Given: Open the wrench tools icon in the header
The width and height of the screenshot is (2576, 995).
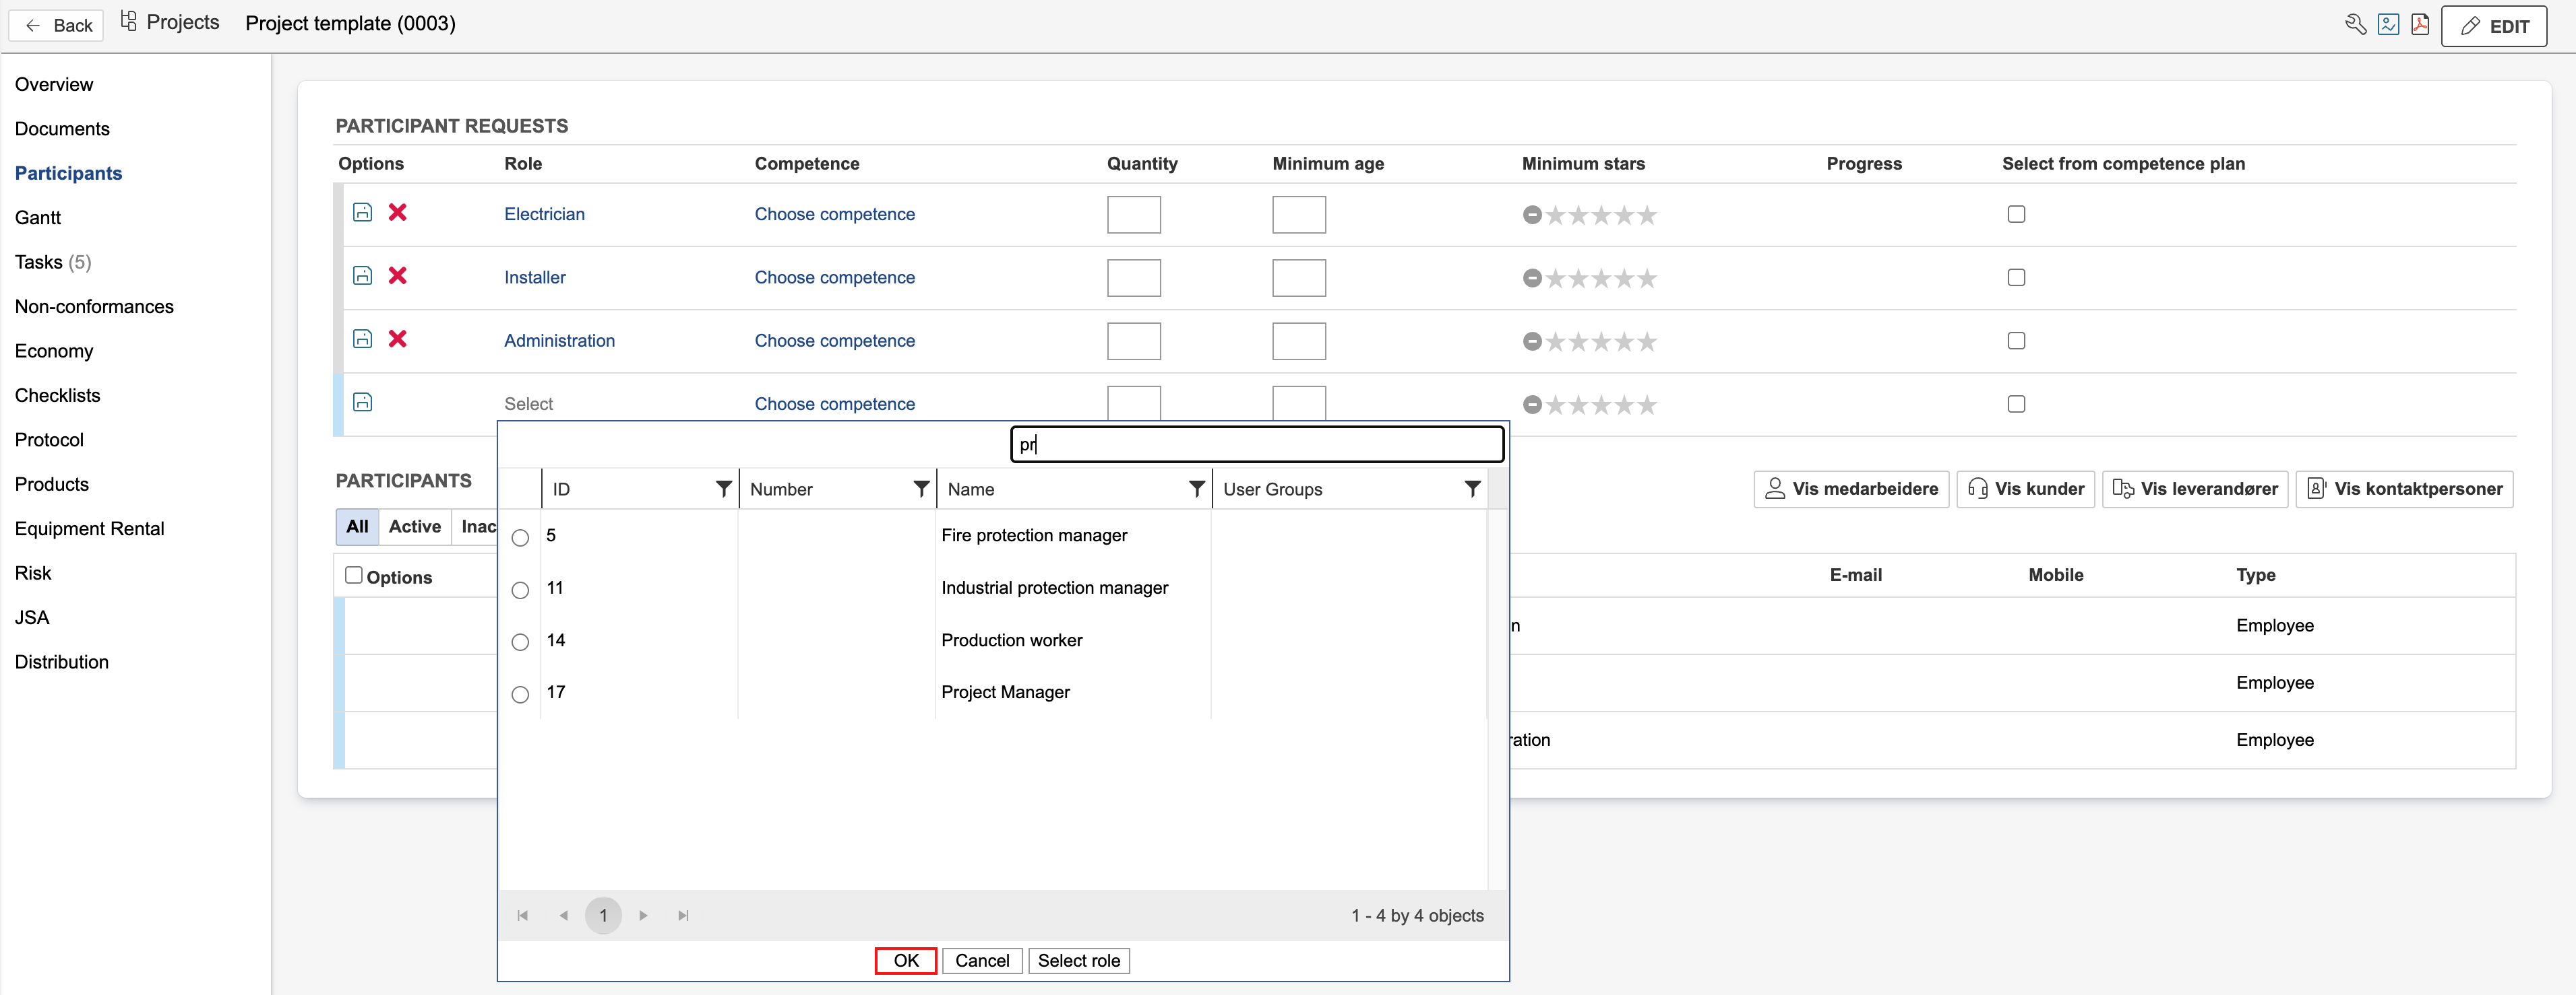Looking at the screenshot, I should pyautogui.click(x=2355, y=25).
